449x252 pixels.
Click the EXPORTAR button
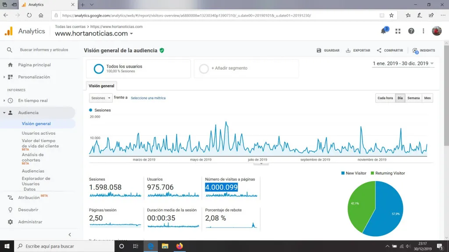coord(358,51)
